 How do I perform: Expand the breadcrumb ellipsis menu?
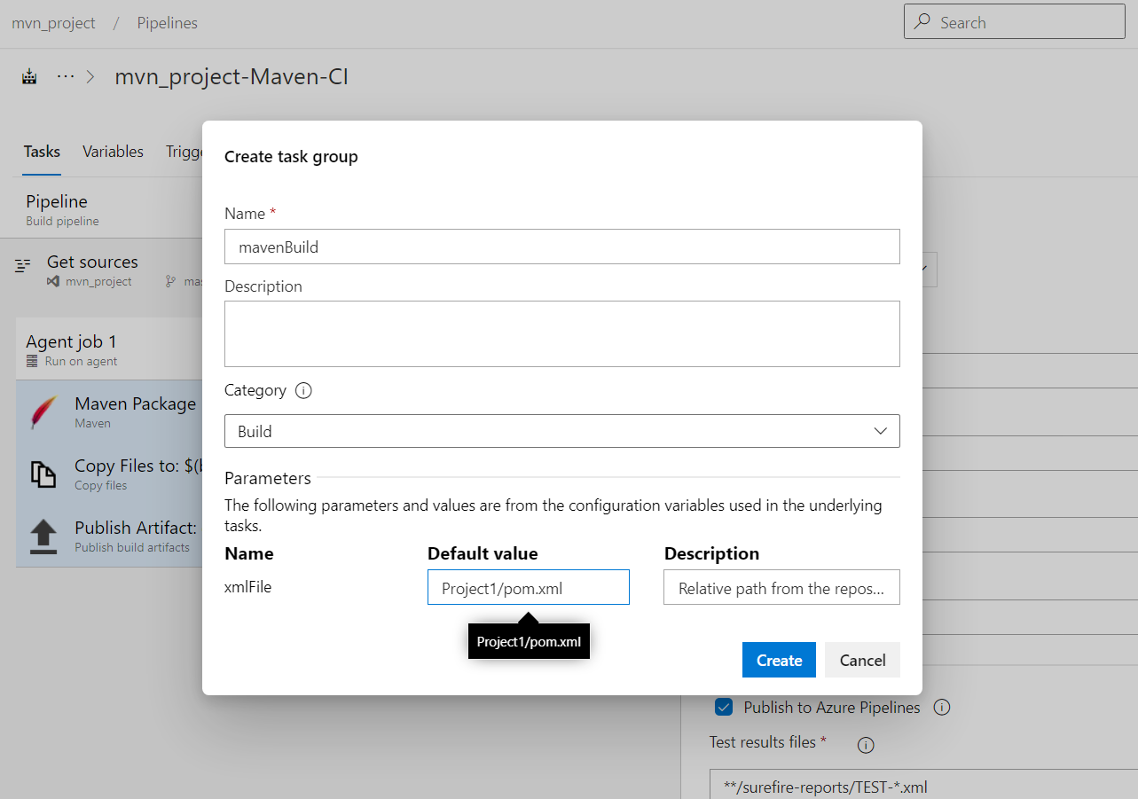(66, 77)
